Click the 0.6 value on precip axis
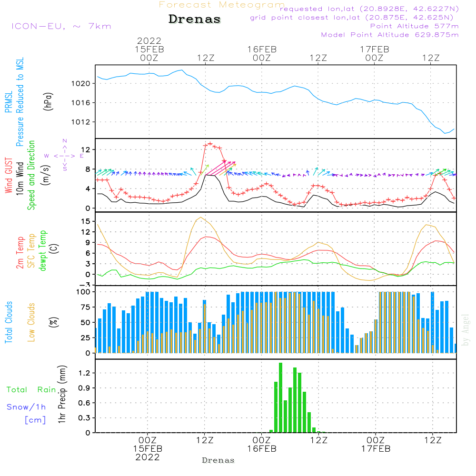 tap(84, 403)
